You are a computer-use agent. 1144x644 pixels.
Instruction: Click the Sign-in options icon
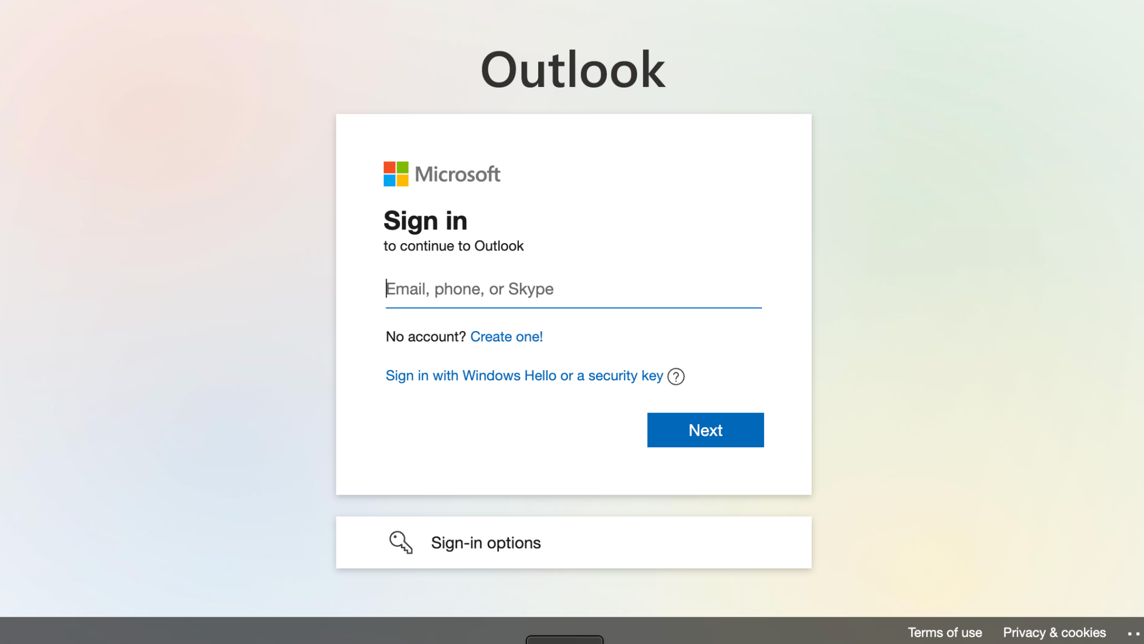(x=400, y=542)
